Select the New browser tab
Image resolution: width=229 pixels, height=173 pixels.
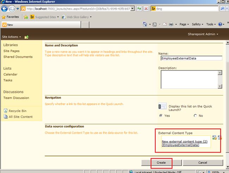(x=41, y=25)
